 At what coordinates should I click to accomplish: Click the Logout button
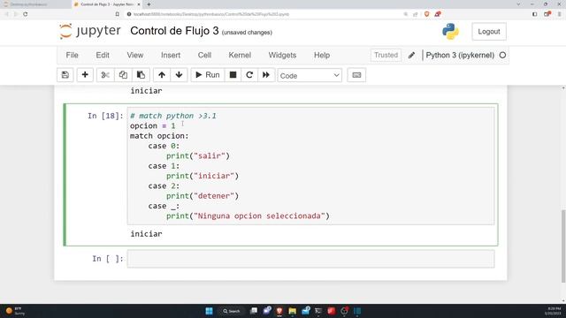pos(489,32)
